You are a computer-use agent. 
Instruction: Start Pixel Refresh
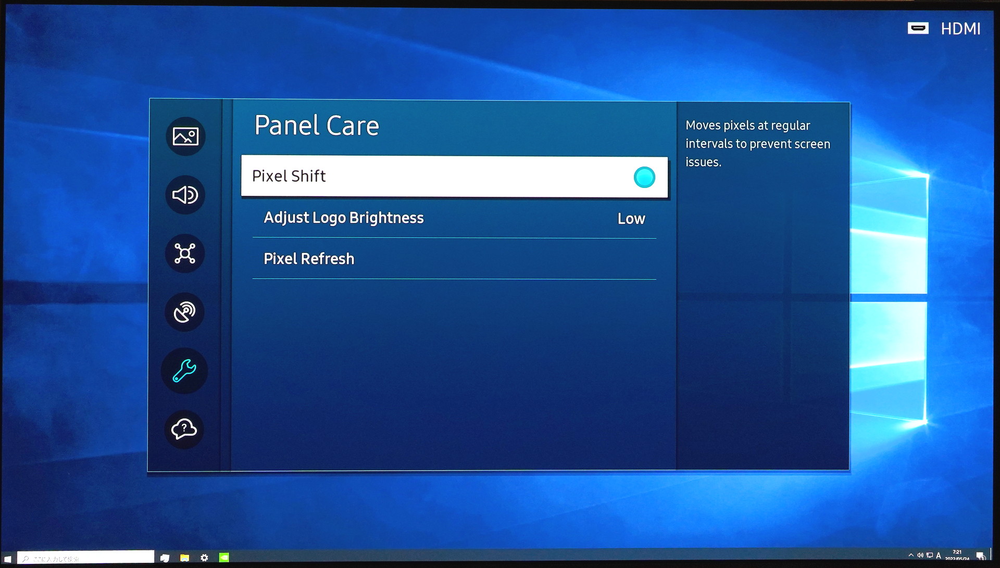pos(309,259)
